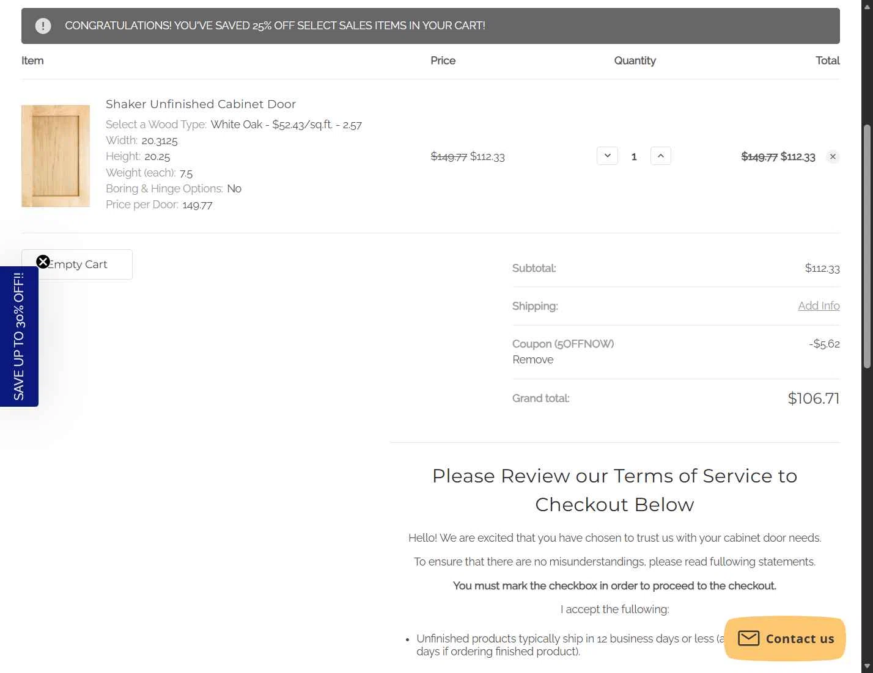The height and width of the screenshot is (673, 873).
Task: Open the Shaker Unfinished Cabinet Door title link
Action: click(201, 104)
